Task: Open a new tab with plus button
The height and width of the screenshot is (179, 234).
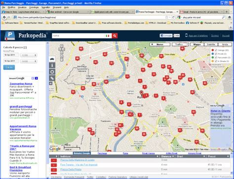Action: [227, 12]
